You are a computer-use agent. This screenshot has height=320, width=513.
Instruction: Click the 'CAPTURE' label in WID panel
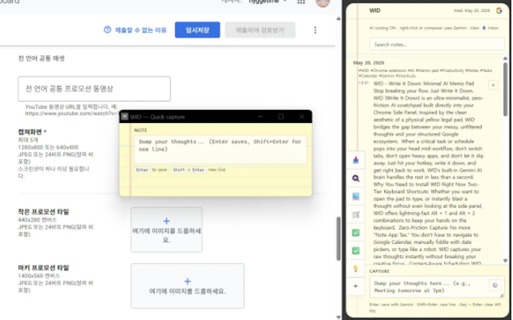[x=379, y=271]
